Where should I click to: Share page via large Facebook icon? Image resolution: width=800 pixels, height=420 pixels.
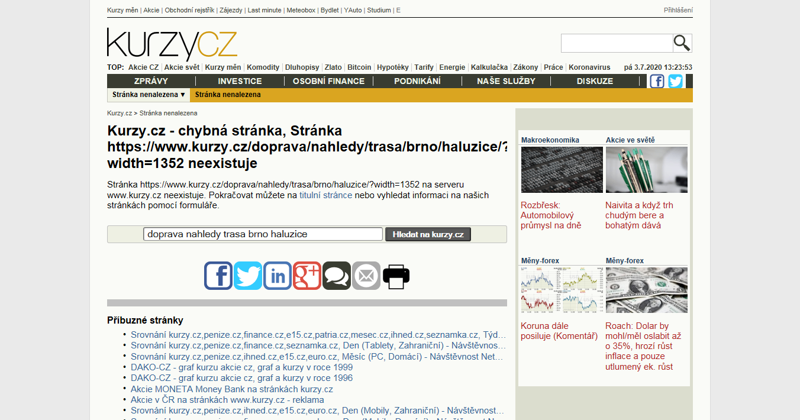point(218,276)
